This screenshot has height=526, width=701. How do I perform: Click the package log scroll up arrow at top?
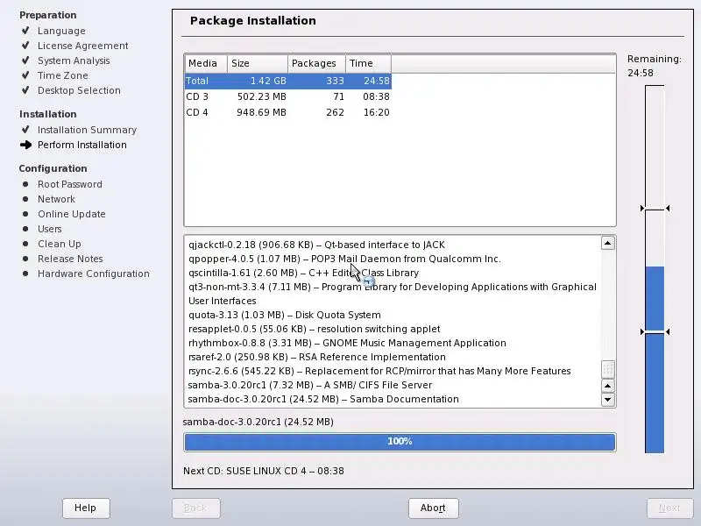click(x=607, y=244)
